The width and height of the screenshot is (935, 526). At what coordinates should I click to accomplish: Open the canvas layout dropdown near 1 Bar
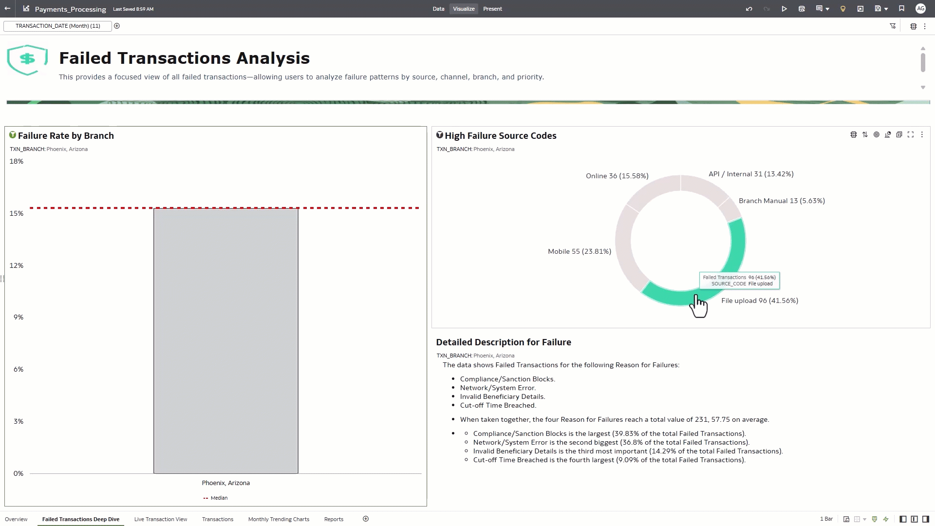pos(864,519)
